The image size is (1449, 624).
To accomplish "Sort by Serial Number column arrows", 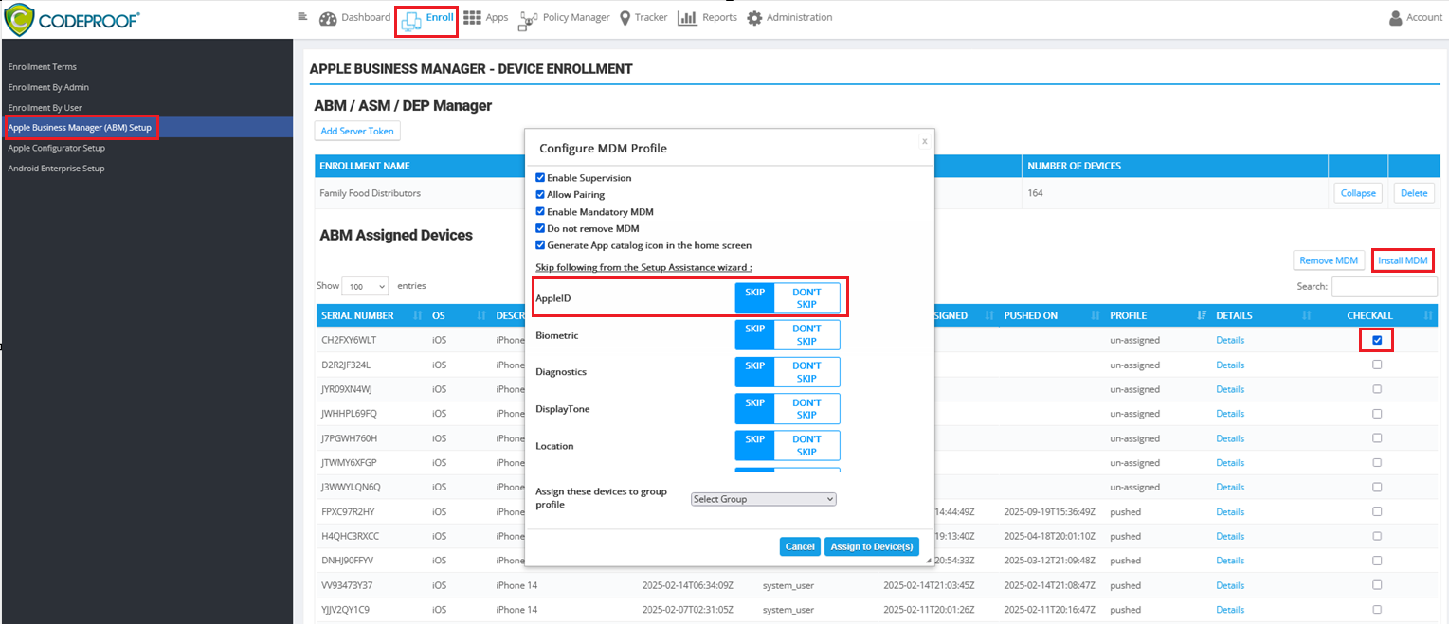I will pos(418,315).
